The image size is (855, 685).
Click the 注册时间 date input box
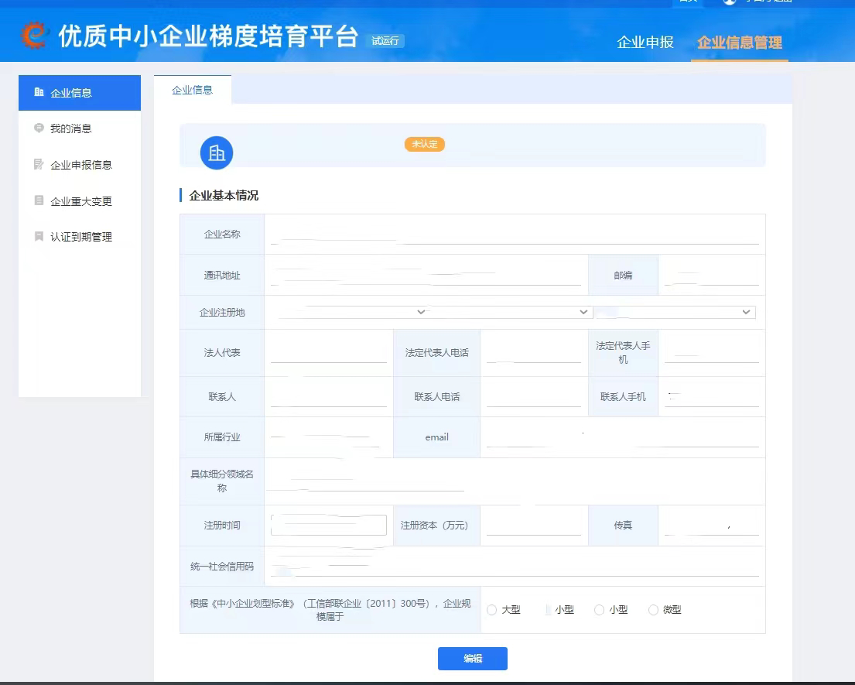(329, 525)
